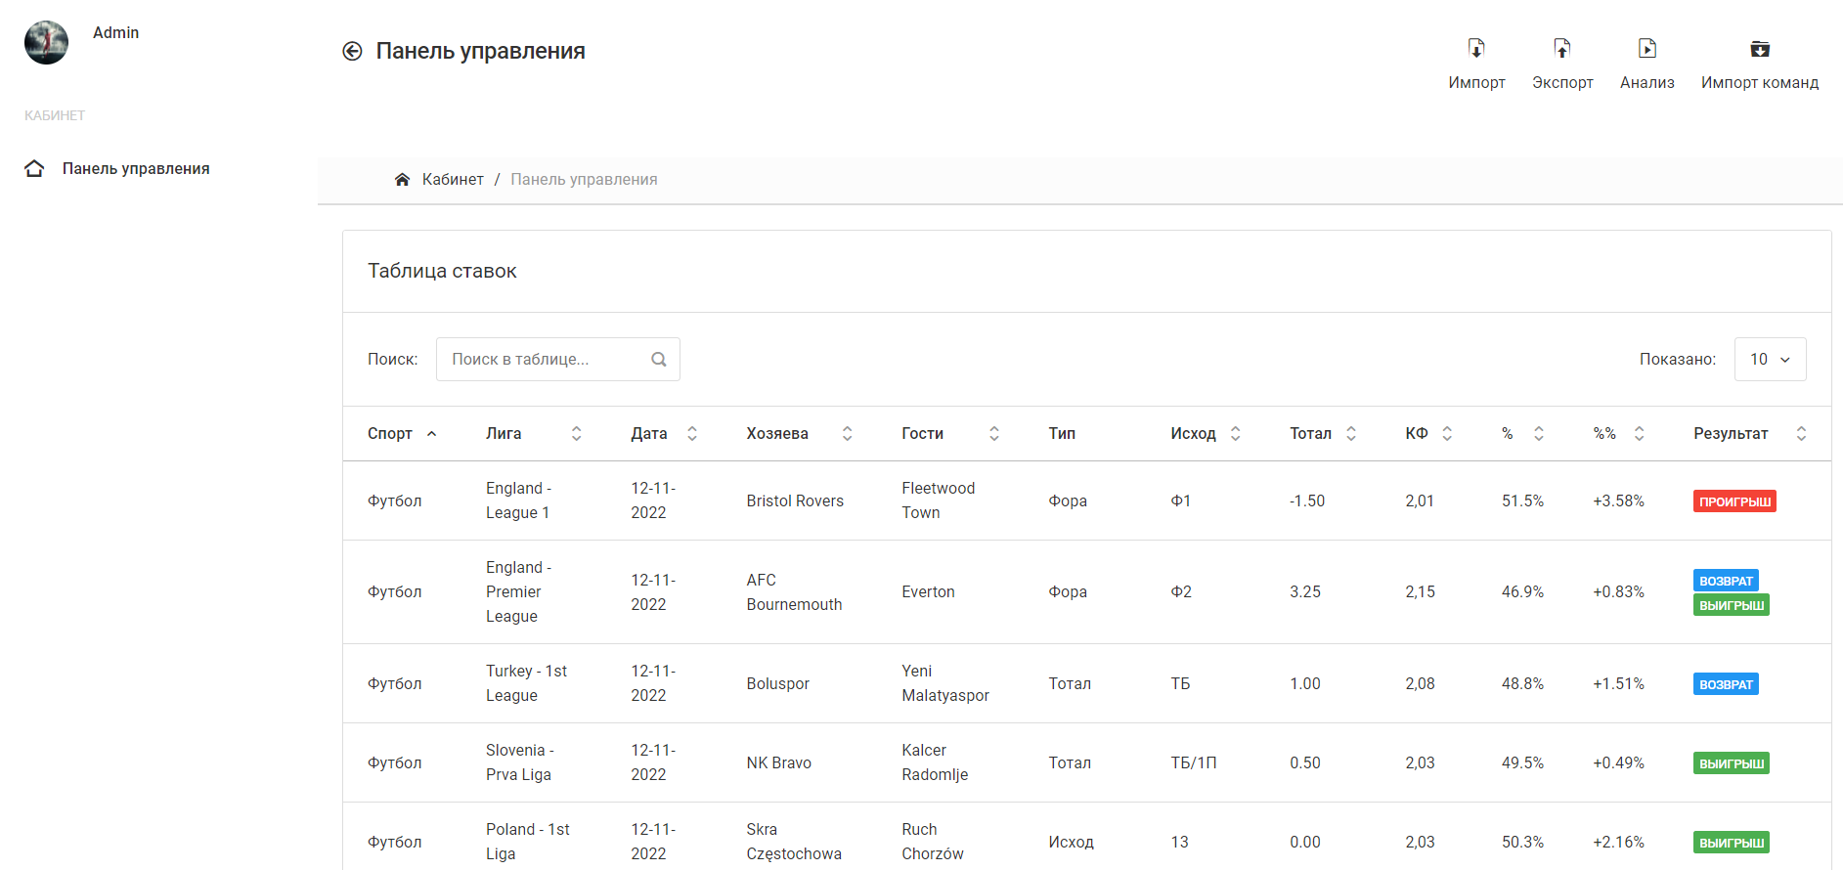Click the Turkey - 1st League cell

(x=526, y=683)
